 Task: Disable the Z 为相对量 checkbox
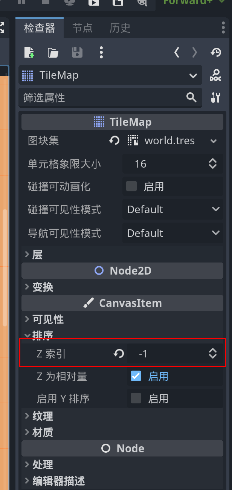pyautogui.click(x=136, y=376)
